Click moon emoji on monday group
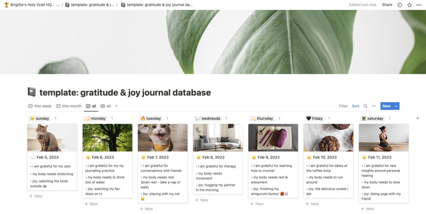The width and height of the screenshot is (426, 214). point(87,118)
